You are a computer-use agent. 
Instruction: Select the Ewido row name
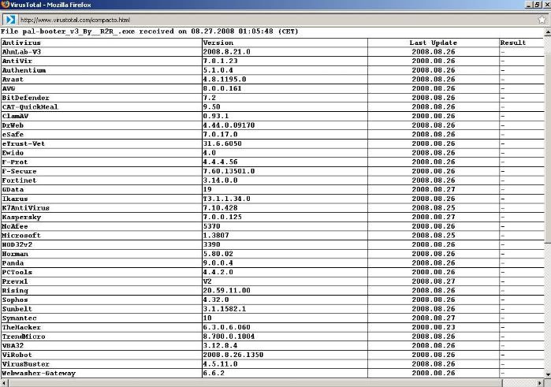tap(13, 153)
